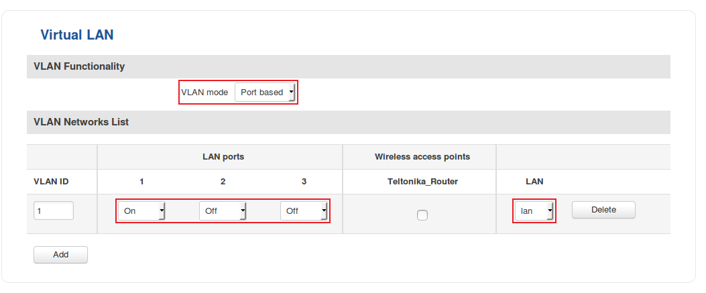Open the VLAN mode dropdown
Image resolution: width=706 pixels, height=293 pixels.
265,93
